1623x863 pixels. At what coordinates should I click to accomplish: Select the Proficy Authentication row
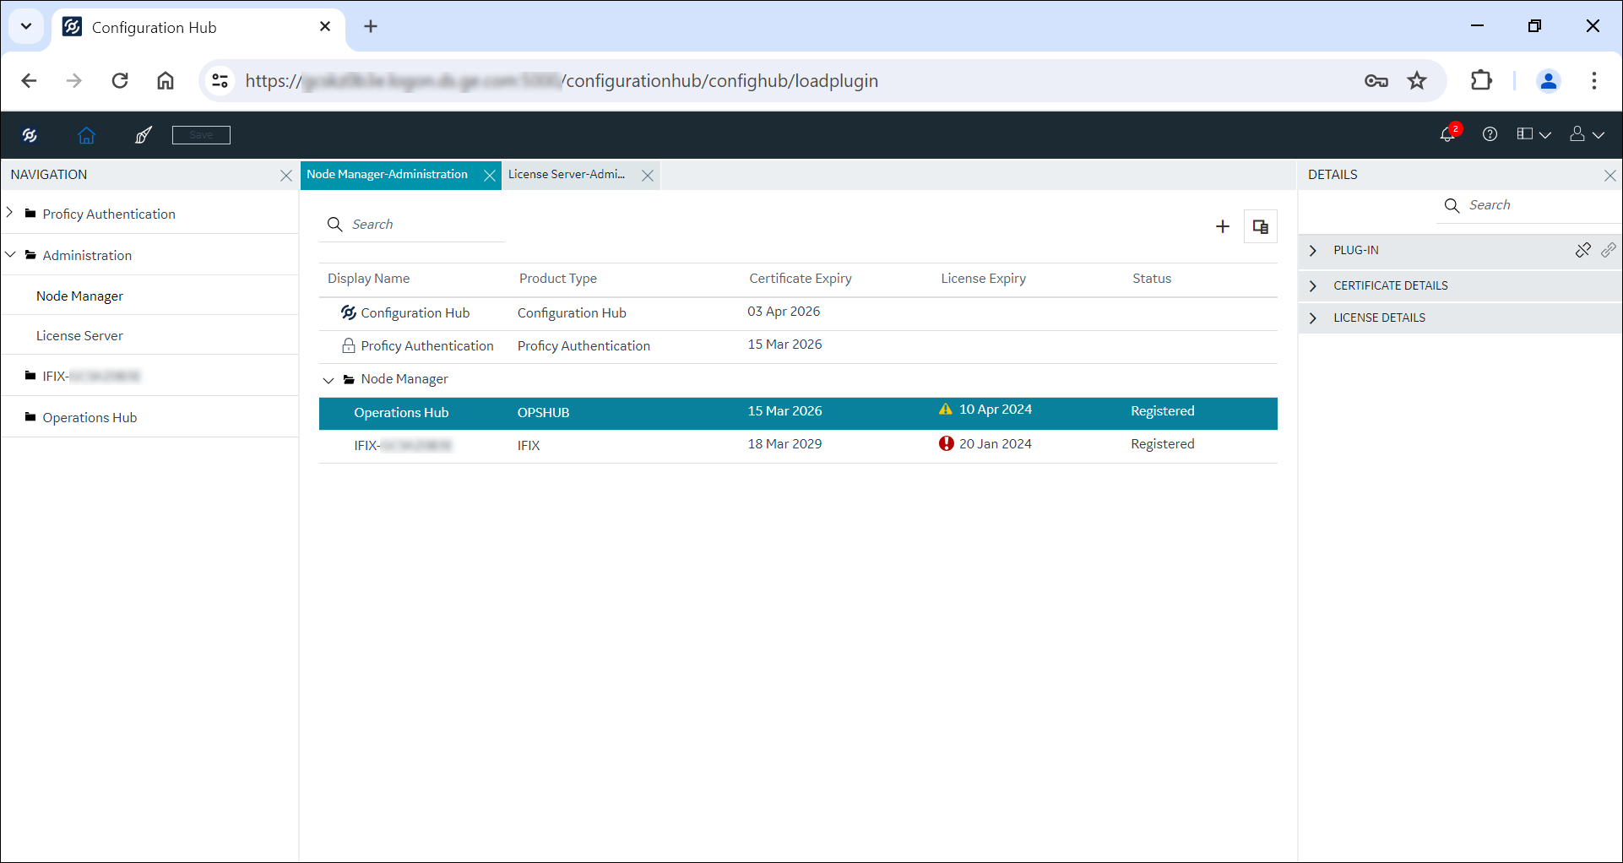click(x=798, y=346)
